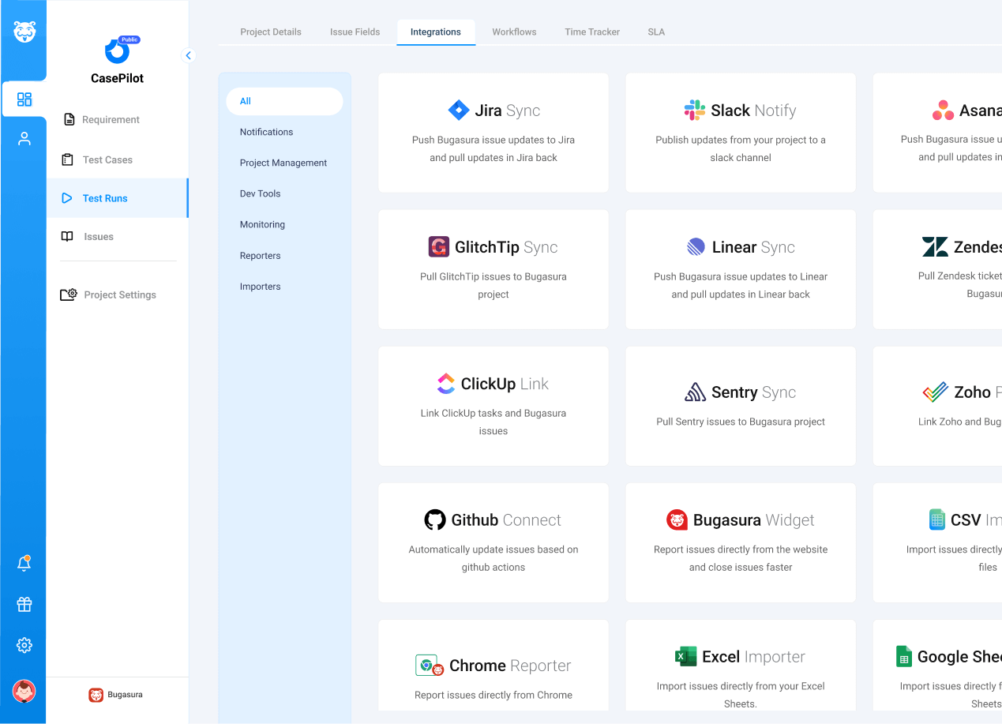Click the Github octocat icon
This screenshot has width=1002, height=724.
(x=435, y=520)
